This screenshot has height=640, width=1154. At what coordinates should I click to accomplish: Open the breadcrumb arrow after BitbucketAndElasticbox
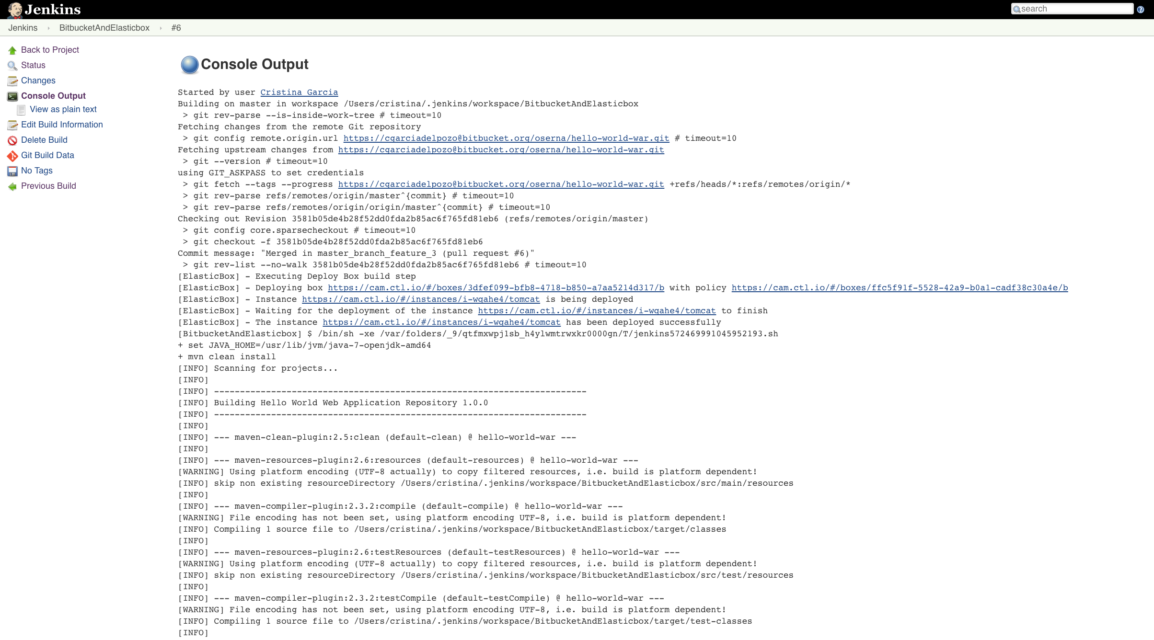pyautogui.click(x=161, y=28)
